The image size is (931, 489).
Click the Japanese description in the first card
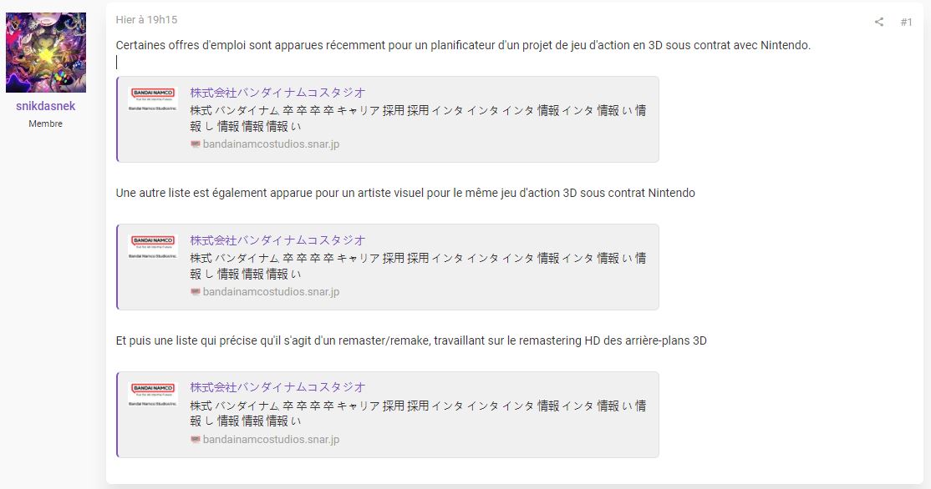pyautogui.click(x=418, y=118)
